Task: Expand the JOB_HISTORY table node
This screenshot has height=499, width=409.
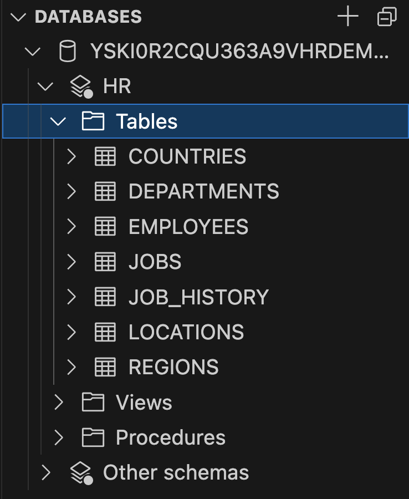Action: click(71, 297)
